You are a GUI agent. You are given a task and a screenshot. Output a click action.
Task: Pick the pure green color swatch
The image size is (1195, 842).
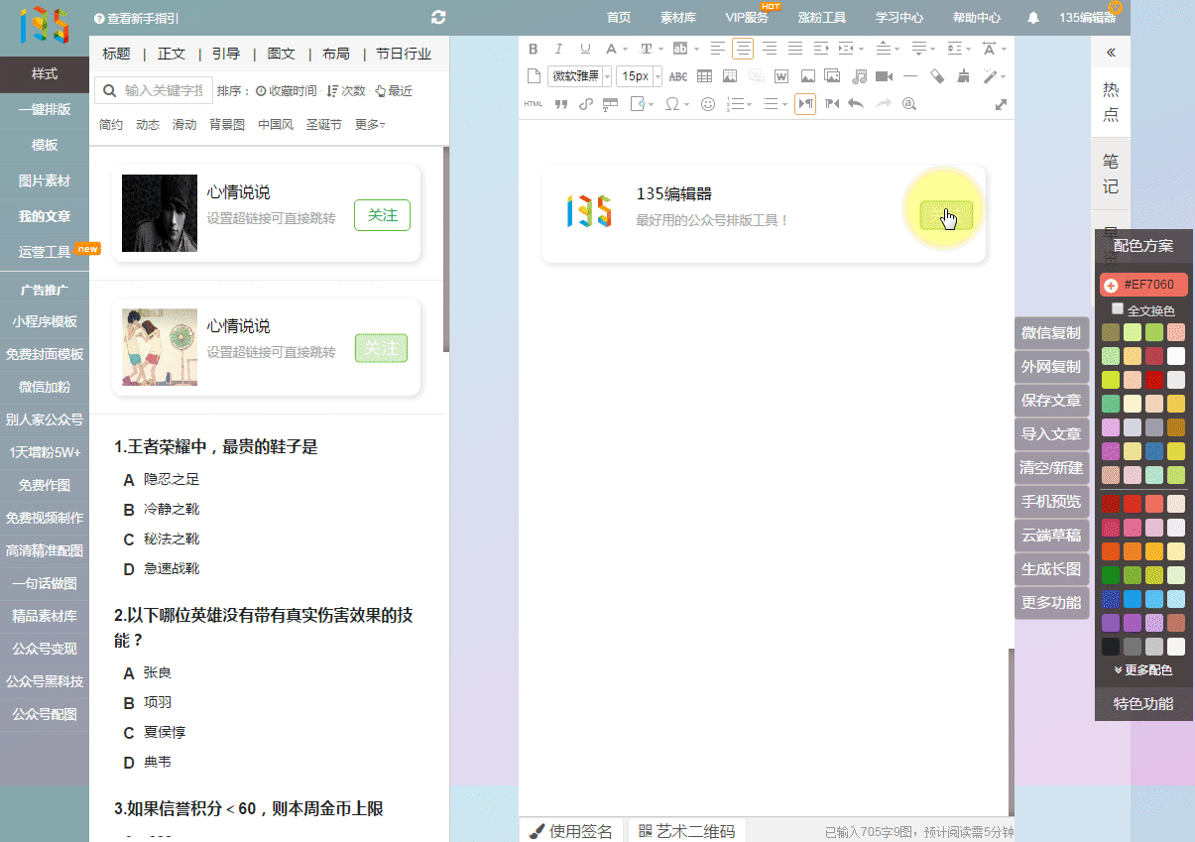(1111, 575)
